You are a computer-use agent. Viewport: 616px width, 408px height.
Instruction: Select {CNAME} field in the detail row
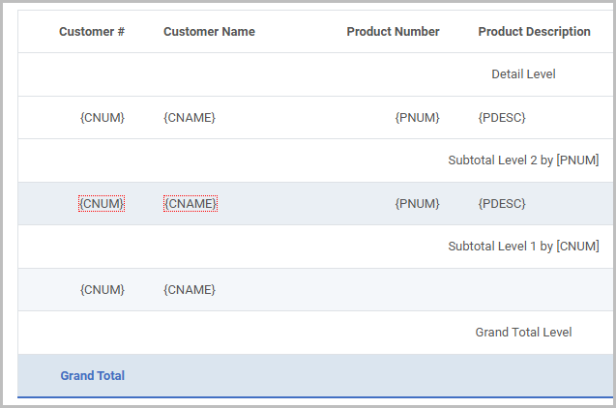click(x=190, y=117)
